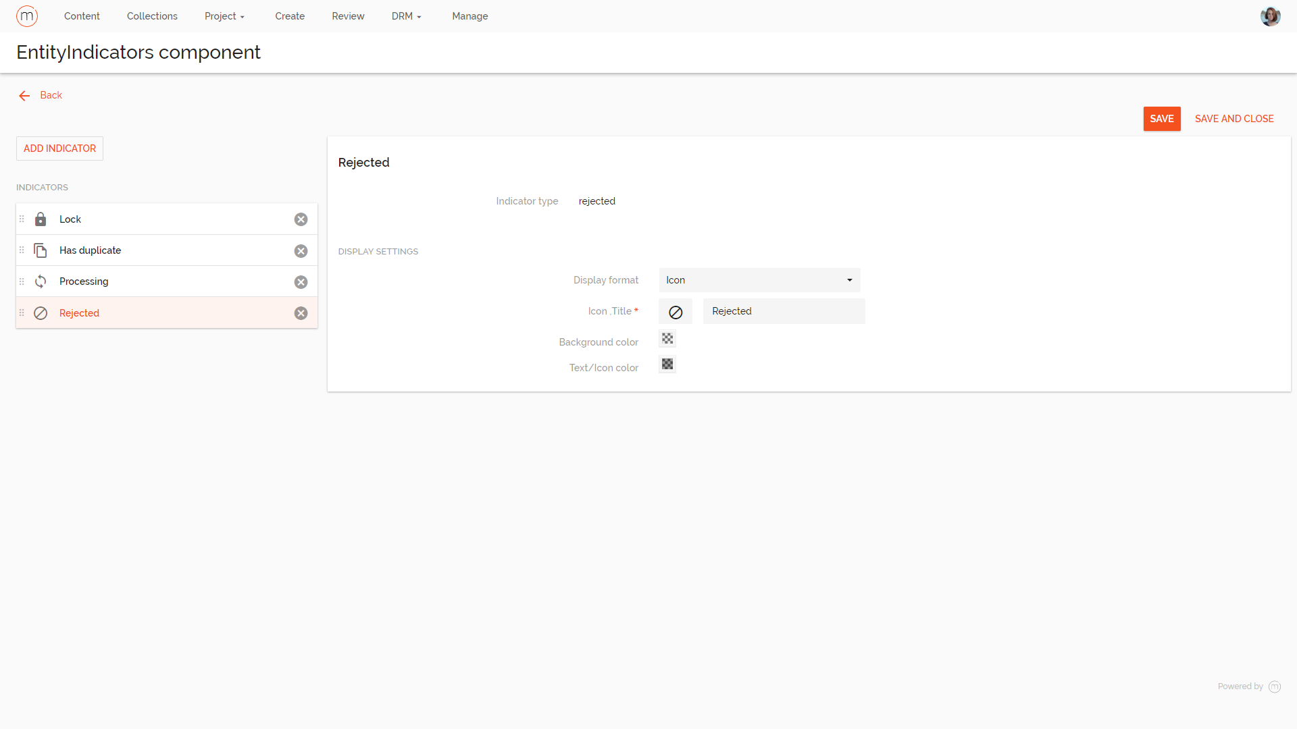Image resolution: width=1297 pixels, height=729 pixels.
Task: Delete the Processing indicator via the x icon
Action: click(301, 281)
